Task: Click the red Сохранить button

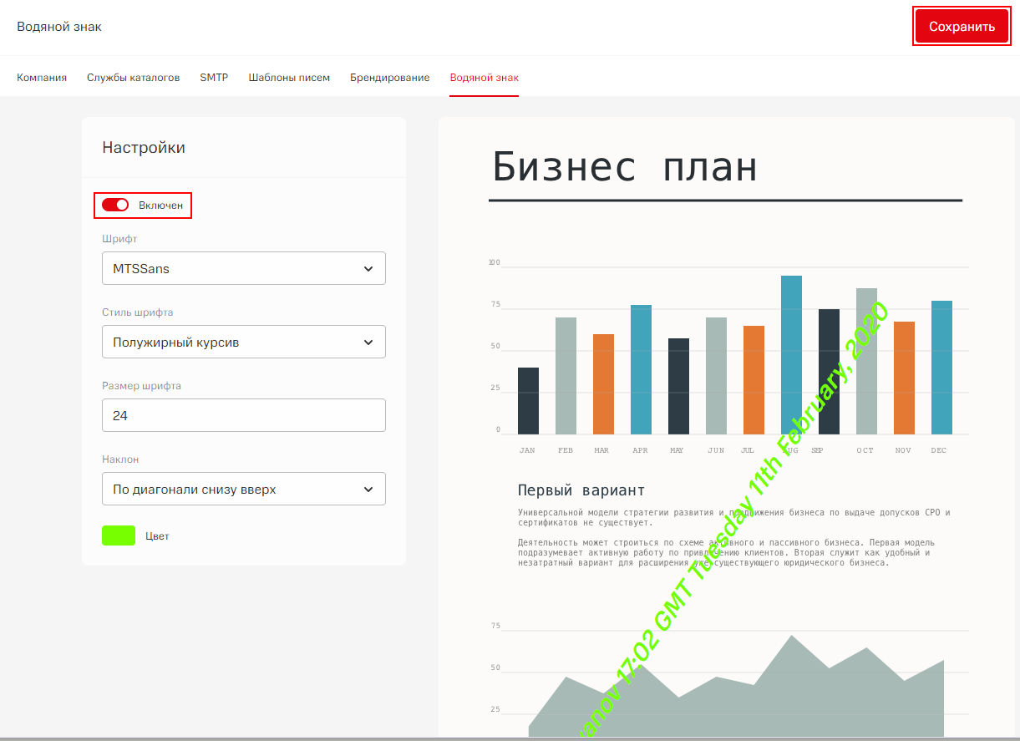Action: click(962, 27)
